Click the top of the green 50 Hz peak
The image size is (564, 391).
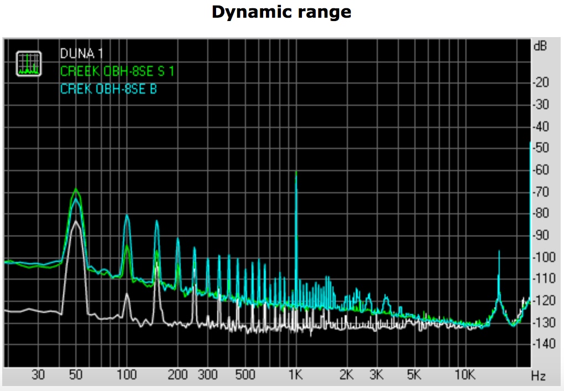(76, 189)
